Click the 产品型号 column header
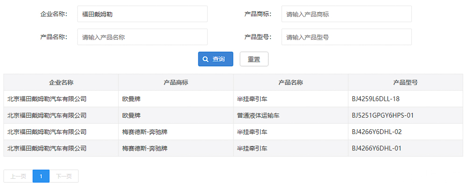This screenshot has width=467, height=190. pyautogui.click(x=405, y=83)
